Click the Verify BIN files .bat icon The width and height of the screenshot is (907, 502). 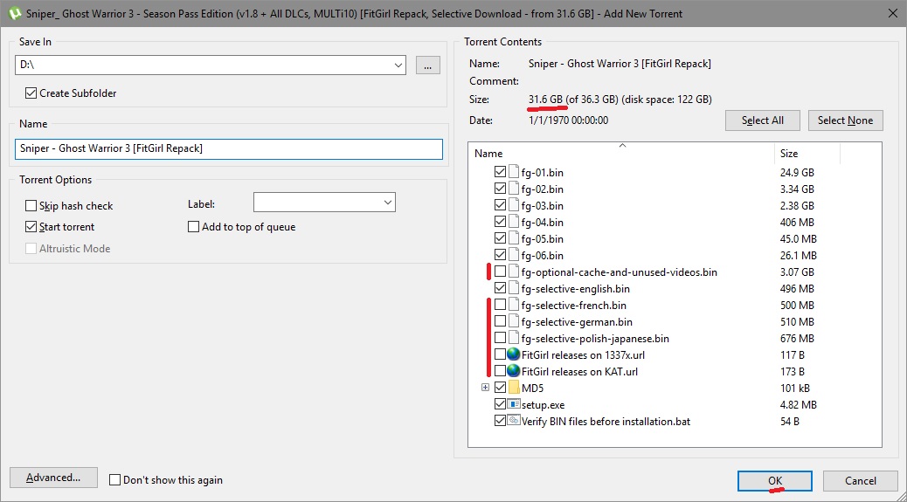tap(514, 421)
